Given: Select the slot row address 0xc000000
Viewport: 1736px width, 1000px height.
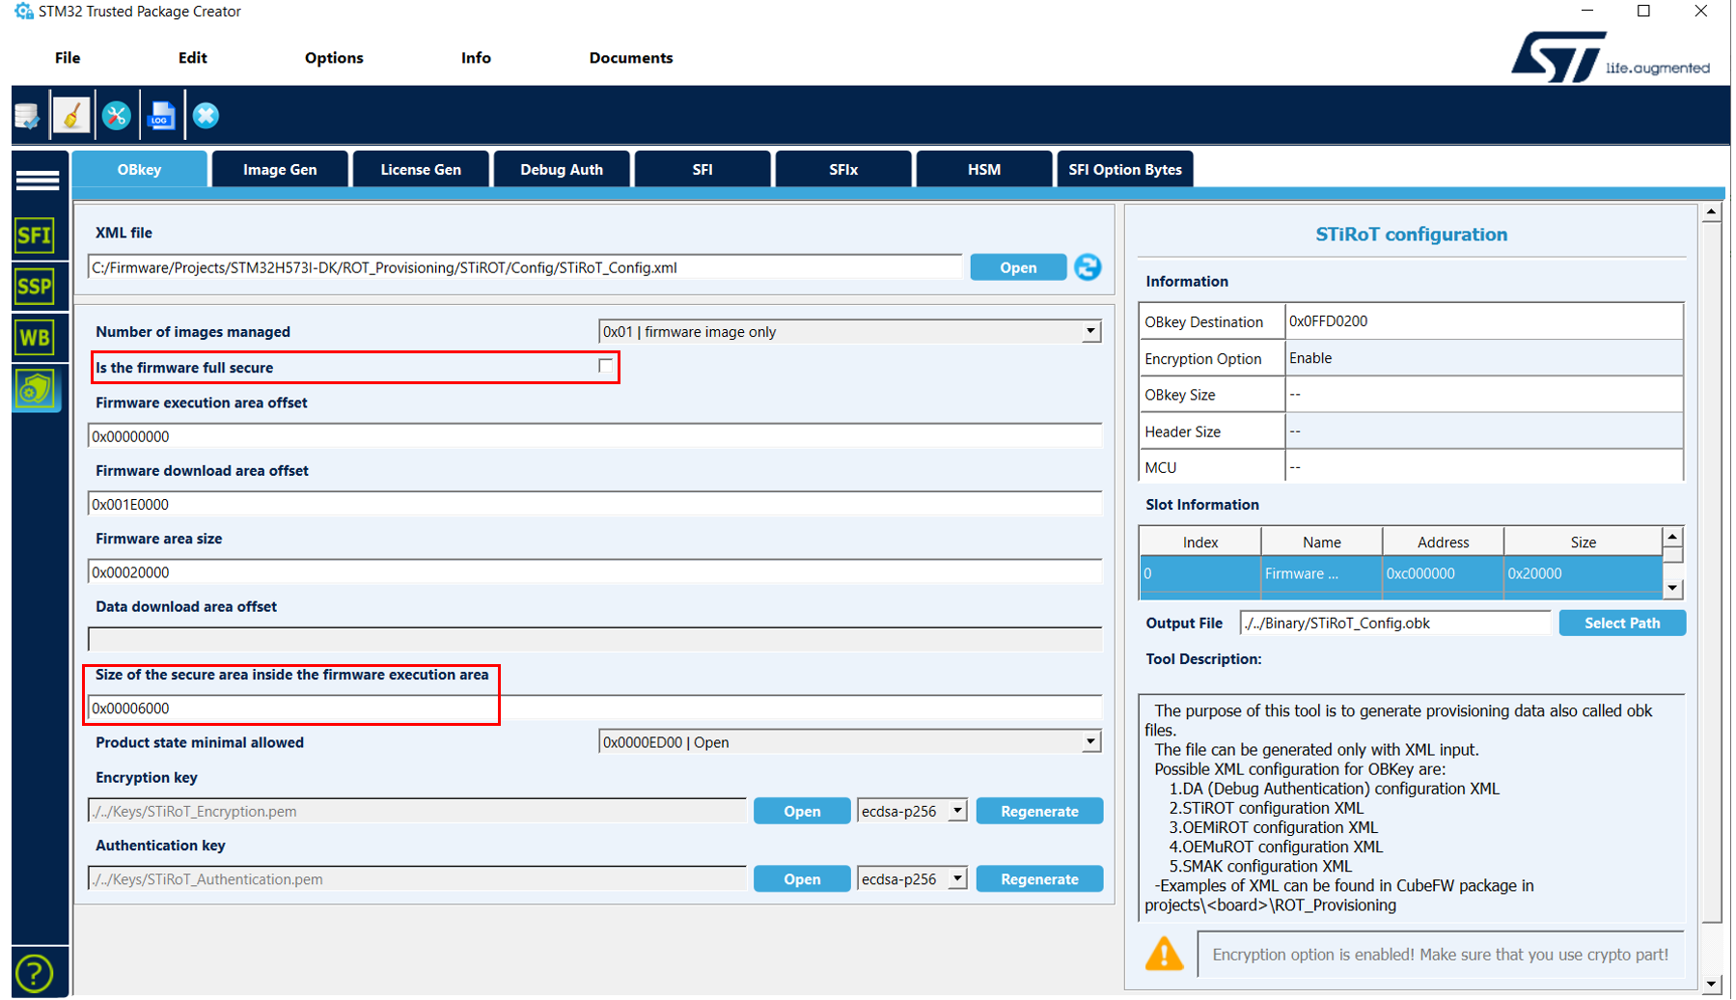Looking at the screenshot, I should point(1442,573).
